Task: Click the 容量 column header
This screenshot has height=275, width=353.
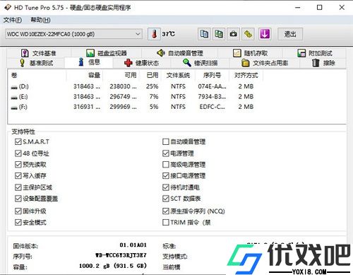Action: pos(85,75)
